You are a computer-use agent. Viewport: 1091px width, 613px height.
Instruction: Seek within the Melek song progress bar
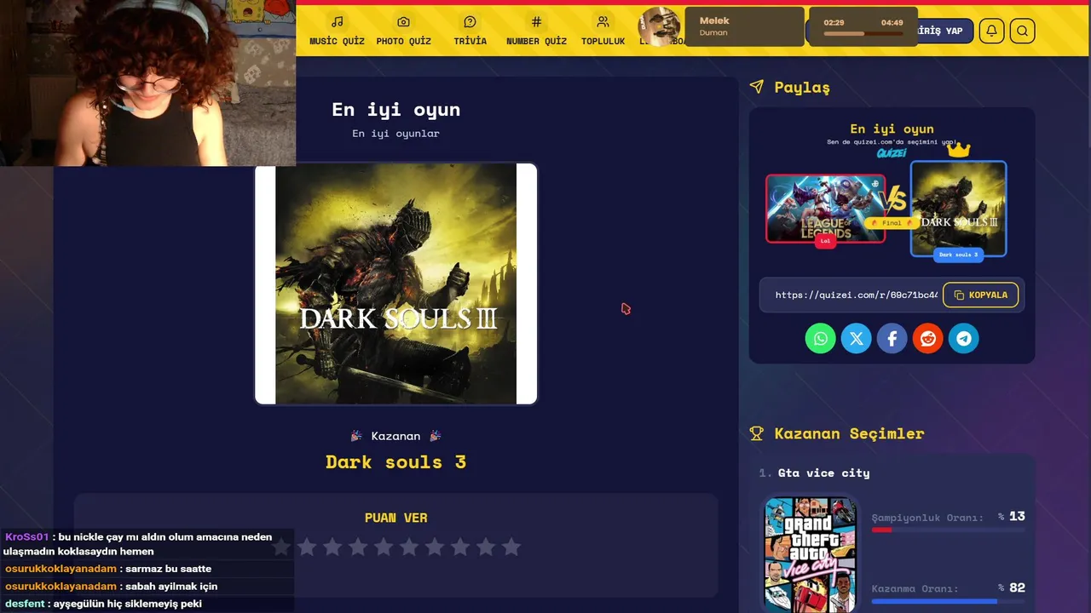pyautogui.click(x=863, y=34)
